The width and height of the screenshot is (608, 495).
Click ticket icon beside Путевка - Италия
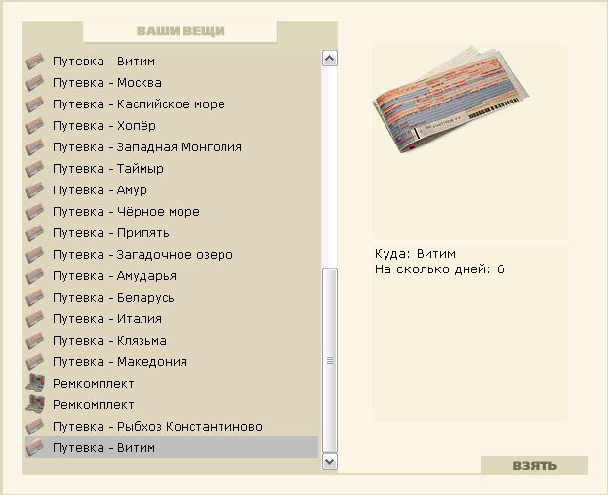click(35, 319)
